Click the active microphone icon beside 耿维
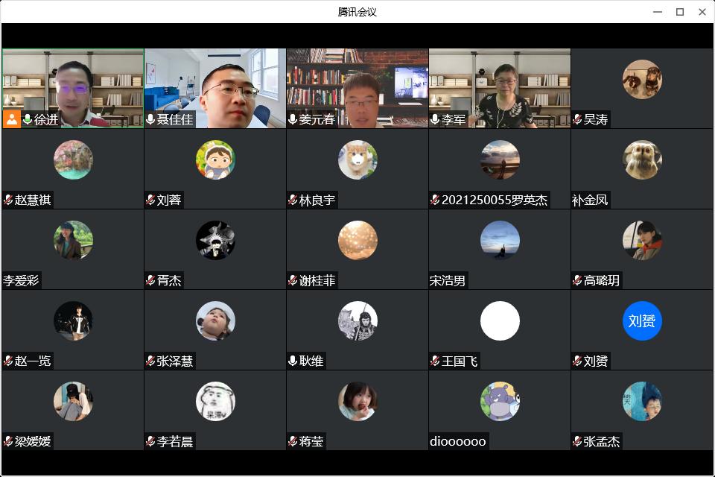The height and width of the screenshot is (477, 715). (293, 361)
